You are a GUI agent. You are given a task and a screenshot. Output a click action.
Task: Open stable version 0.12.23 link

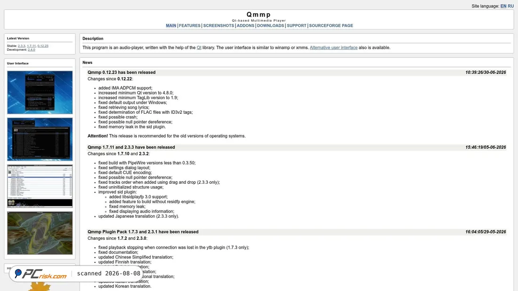43,46
